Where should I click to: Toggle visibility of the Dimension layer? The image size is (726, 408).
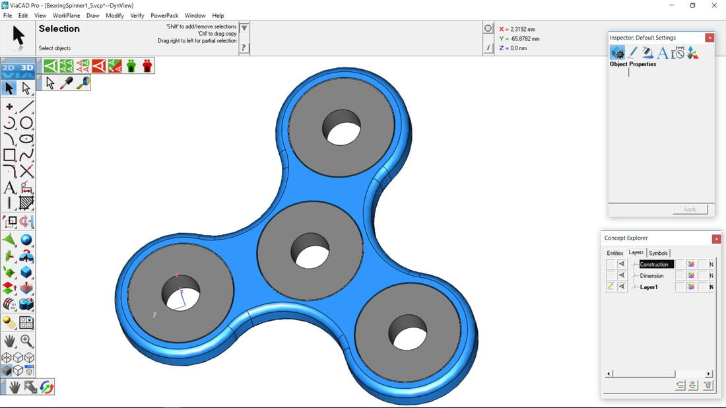coord(622,275)
